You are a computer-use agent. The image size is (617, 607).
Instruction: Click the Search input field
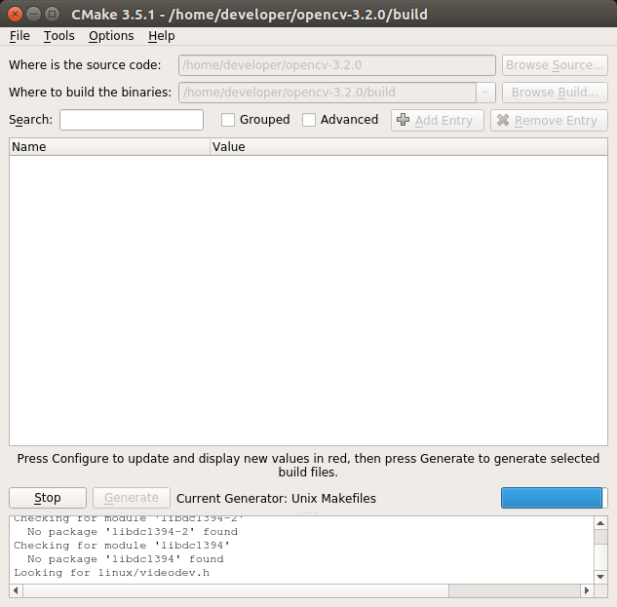coord(132,120)
